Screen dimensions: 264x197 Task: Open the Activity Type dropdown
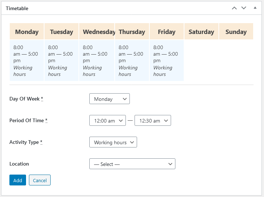pyautogui.click(x=113, y=142)
